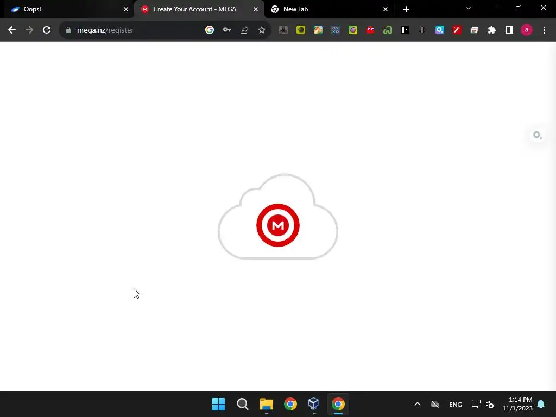The image size is (556, 417).
Task: Show hidden system tray icons
Action: click(x=418, y=404)
